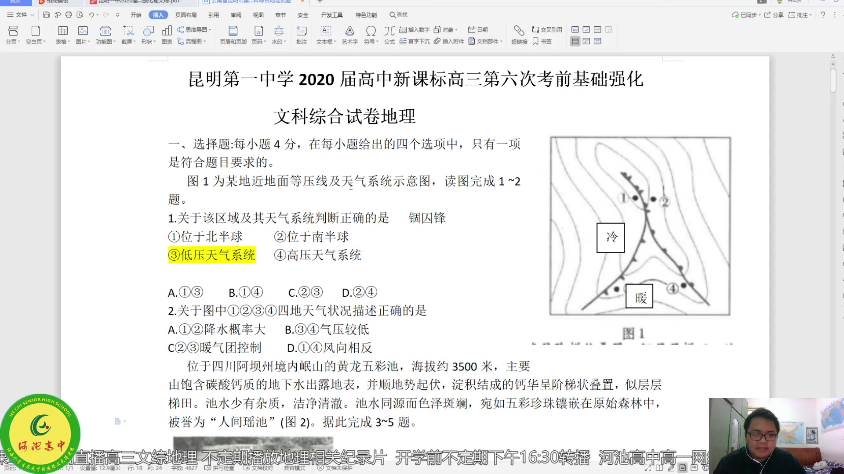
Task: Open help with the question mark icon
Action: [823, 15]
